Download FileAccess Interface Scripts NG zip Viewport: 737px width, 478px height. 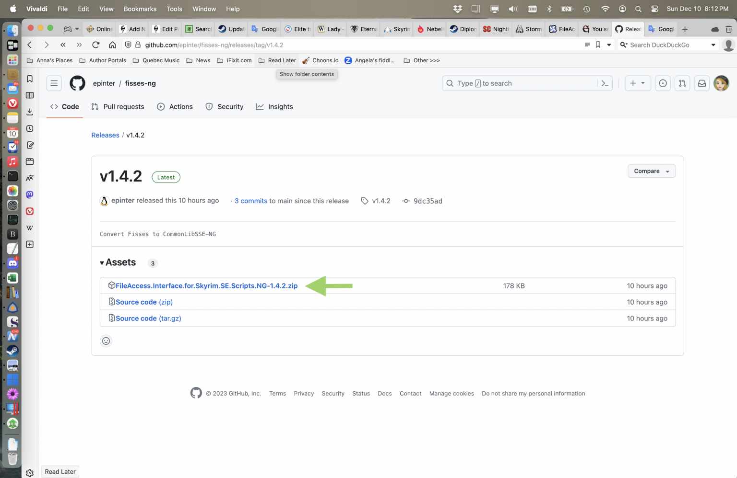pos(206,286)
